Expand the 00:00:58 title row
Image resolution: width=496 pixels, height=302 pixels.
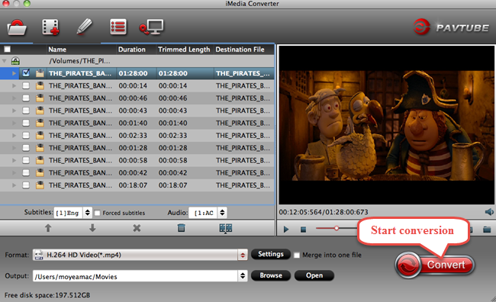click(14, 160)
